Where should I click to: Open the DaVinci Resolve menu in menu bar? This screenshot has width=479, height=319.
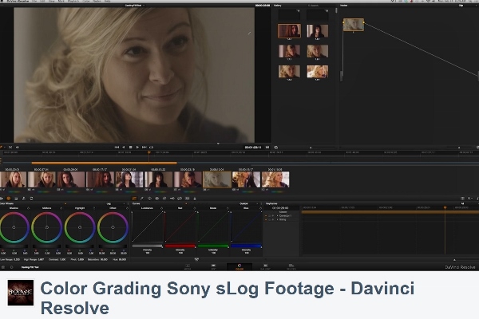[18, 2]
